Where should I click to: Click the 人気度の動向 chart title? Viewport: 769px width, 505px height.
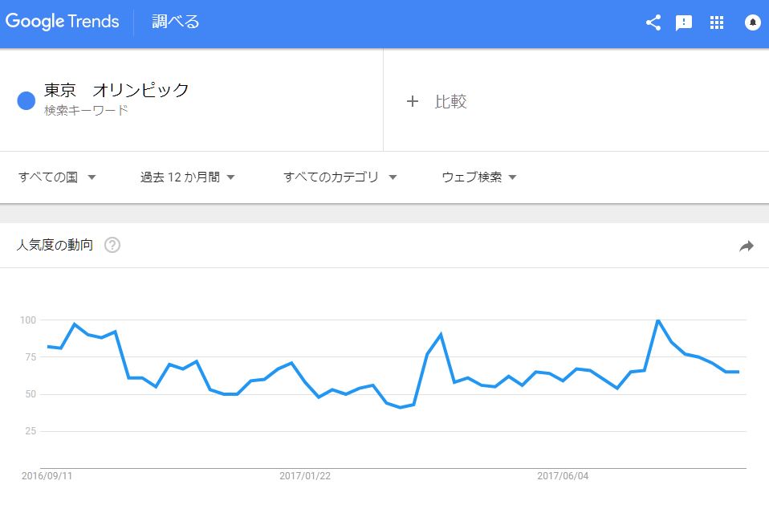point(55,245)
